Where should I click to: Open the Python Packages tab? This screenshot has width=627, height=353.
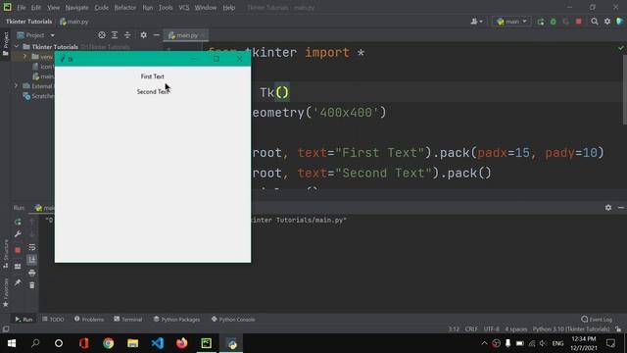click(176, 320)
